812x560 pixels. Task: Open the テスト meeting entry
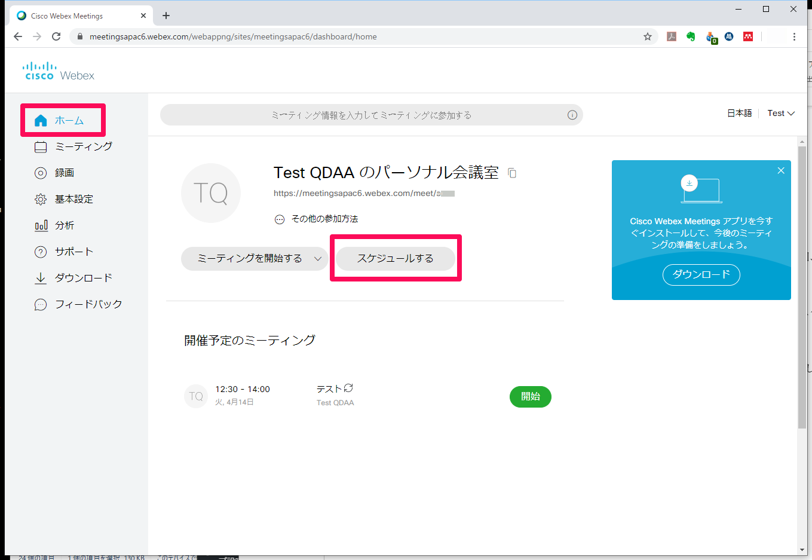coord(329,389)
